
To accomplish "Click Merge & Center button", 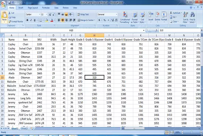I will (x=86, y=20).
